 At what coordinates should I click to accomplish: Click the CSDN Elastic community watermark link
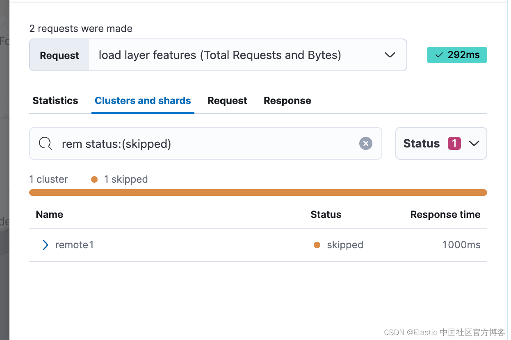click(x=445, y=332)
